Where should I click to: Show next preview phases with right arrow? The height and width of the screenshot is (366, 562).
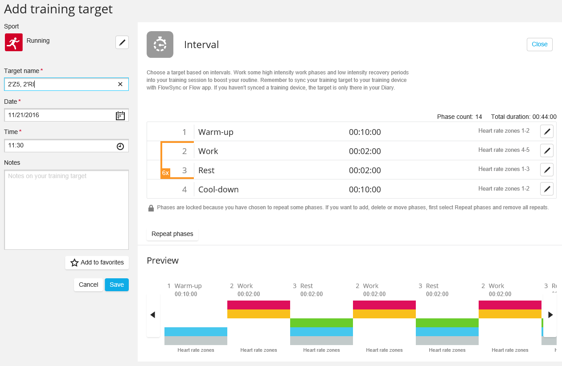click(550, 315)
